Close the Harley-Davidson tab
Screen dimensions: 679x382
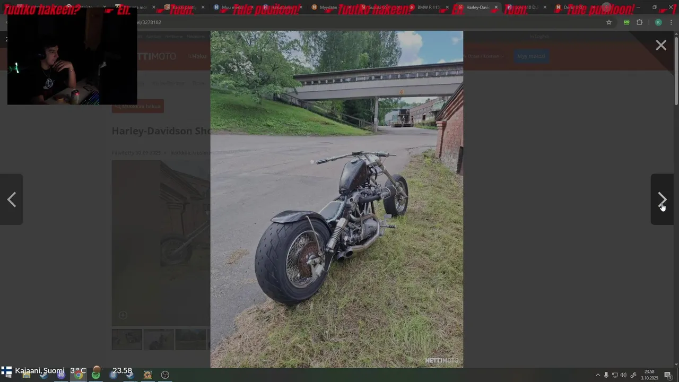coord(496,7)
